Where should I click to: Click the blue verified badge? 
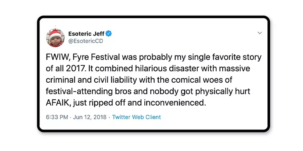tap(108, 34)
